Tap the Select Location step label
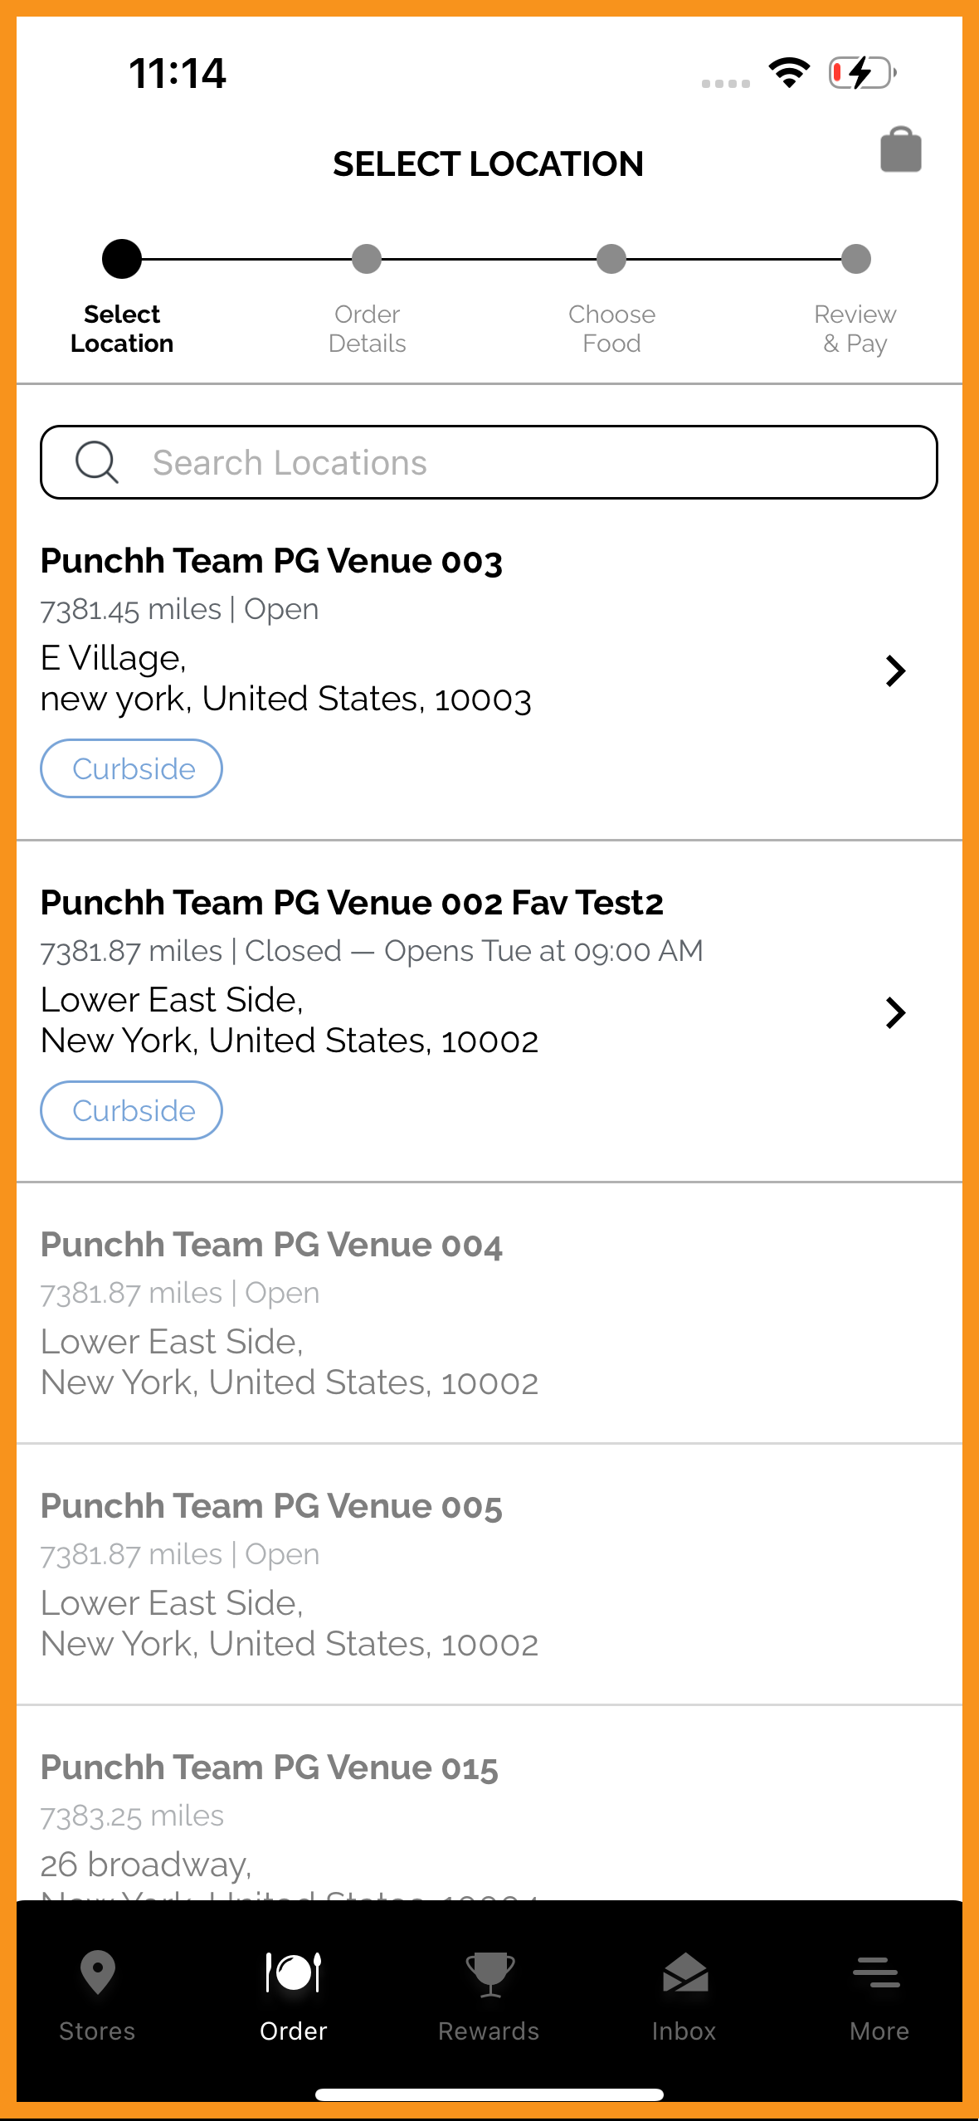Screen dimensions: 979x2121 click(122, 329)
